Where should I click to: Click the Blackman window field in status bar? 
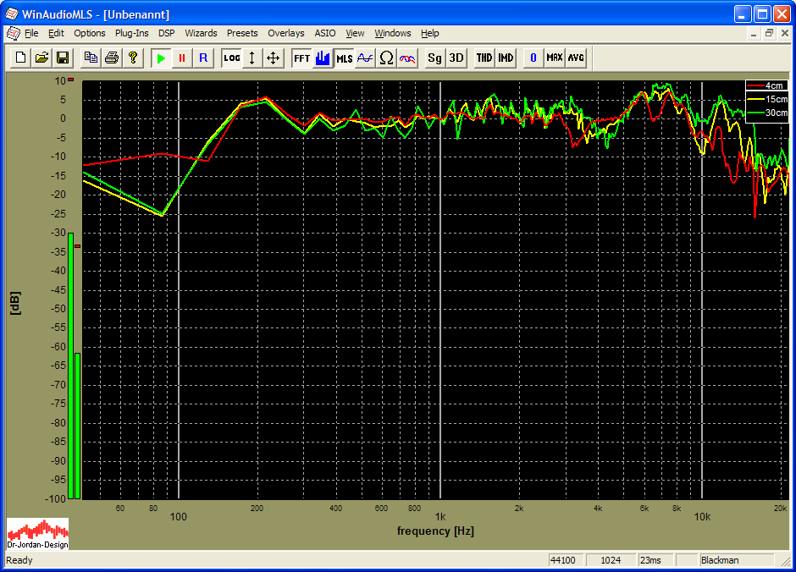[x=735, y=560]
